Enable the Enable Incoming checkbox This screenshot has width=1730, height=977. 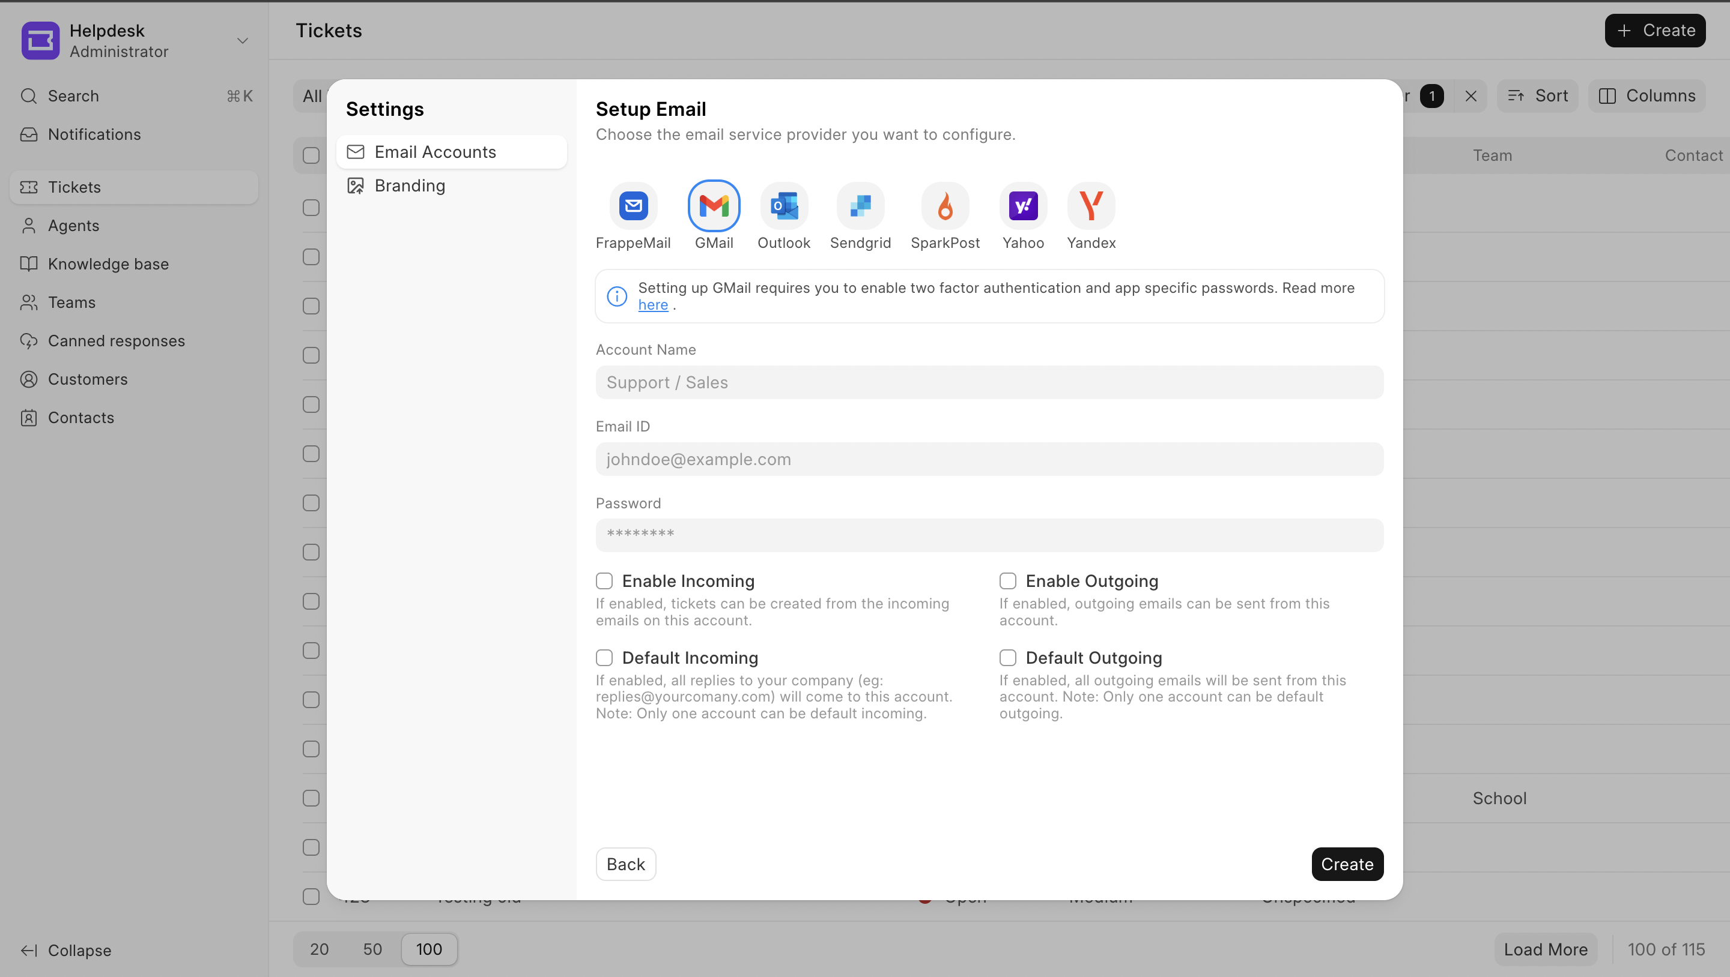click(604, 580)
